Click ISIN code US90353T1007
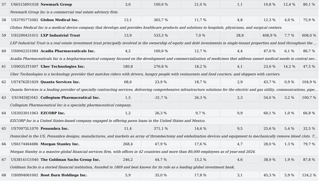This screenshot has height=181, width=322. [x=24, y=66]
